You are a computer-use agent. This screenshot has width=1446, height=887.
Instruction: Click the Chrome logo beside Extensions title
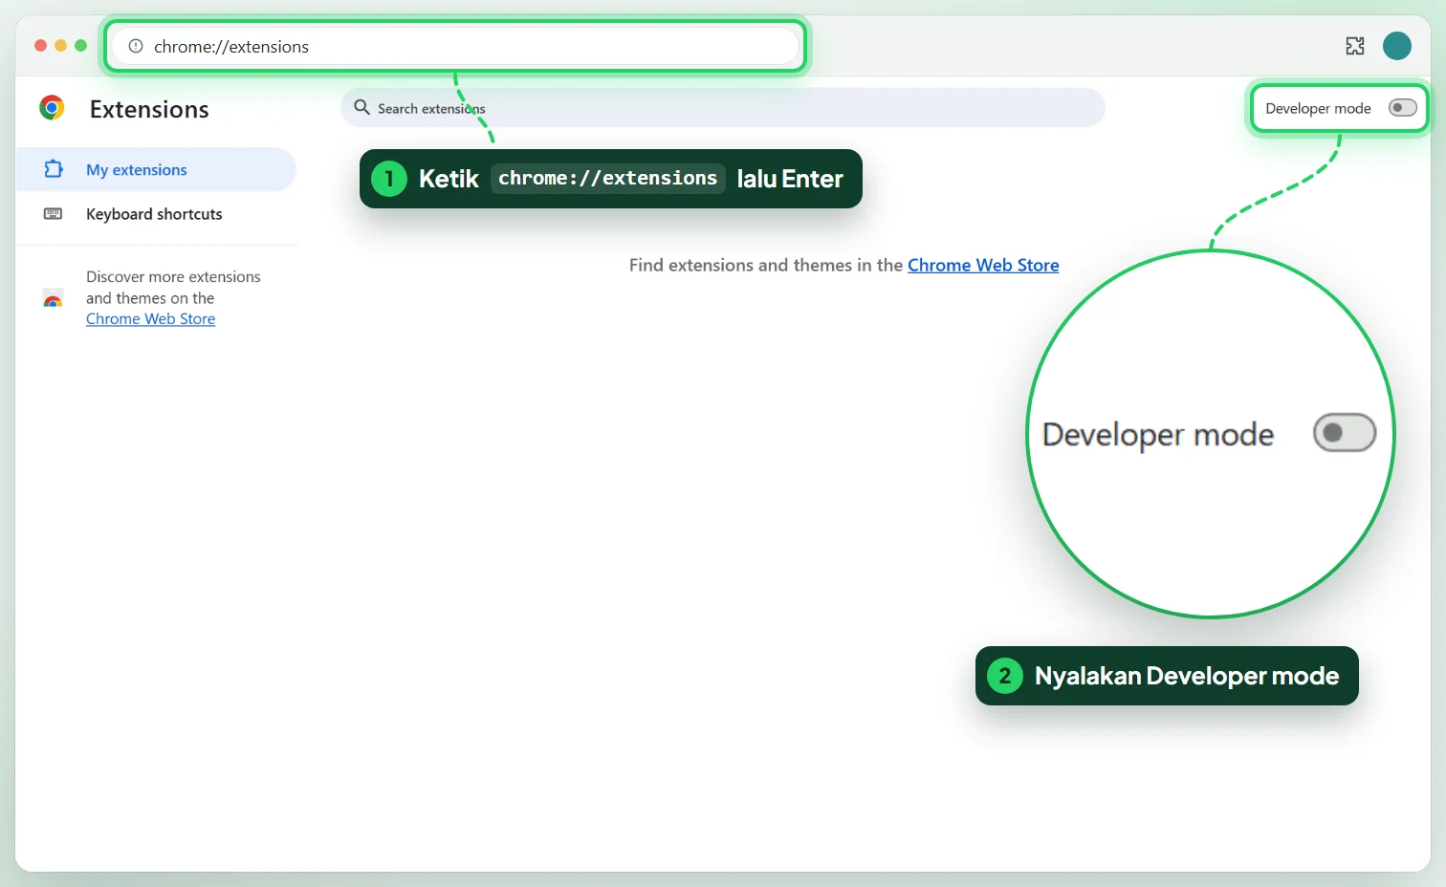click(x=52, y=108)
